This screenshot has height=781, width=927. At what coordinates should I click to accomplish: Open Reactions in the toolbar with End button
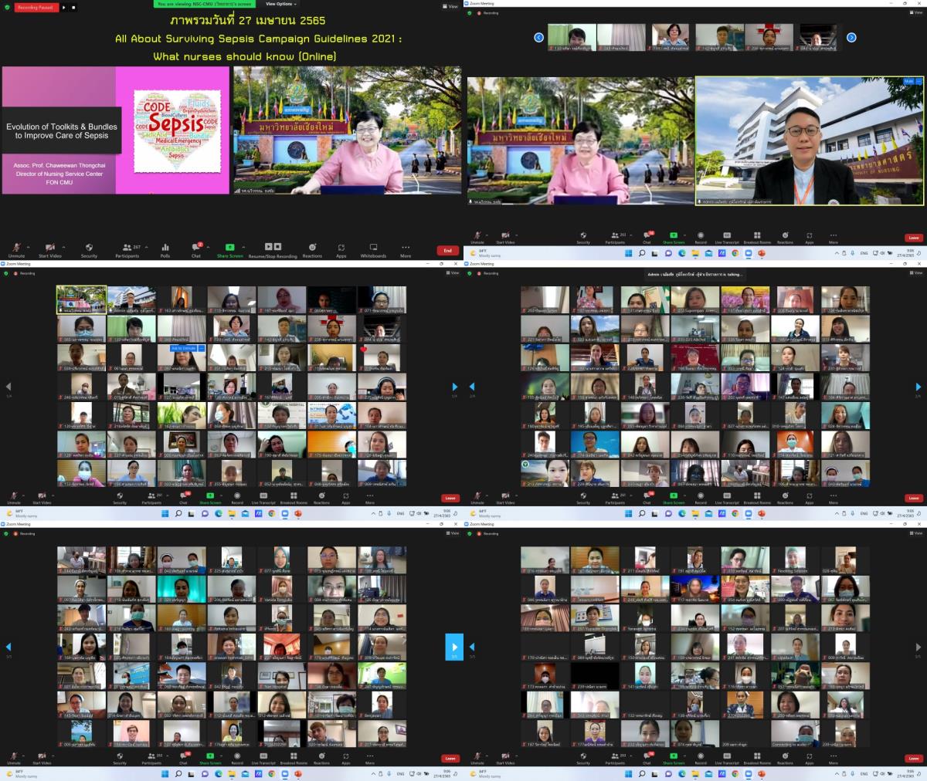312,249
